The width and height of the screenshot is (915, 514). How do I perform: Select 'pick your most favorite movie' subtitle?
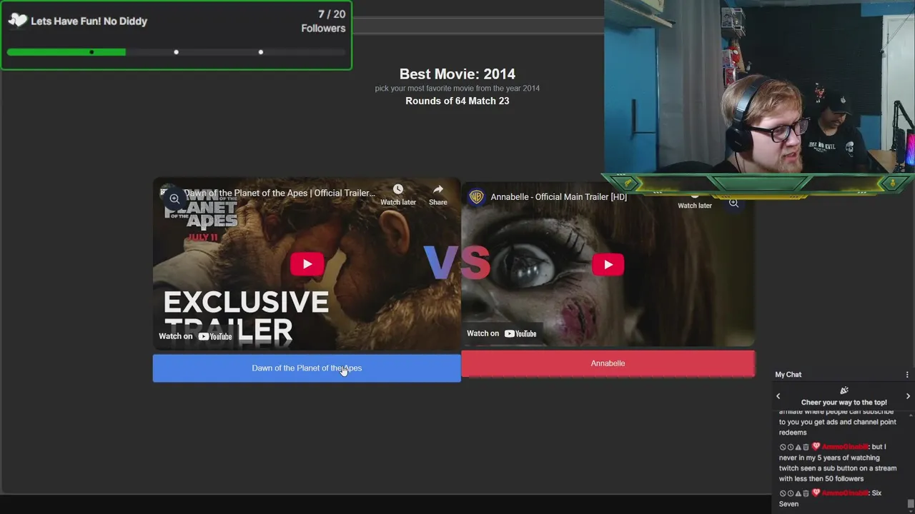(457, 89)
